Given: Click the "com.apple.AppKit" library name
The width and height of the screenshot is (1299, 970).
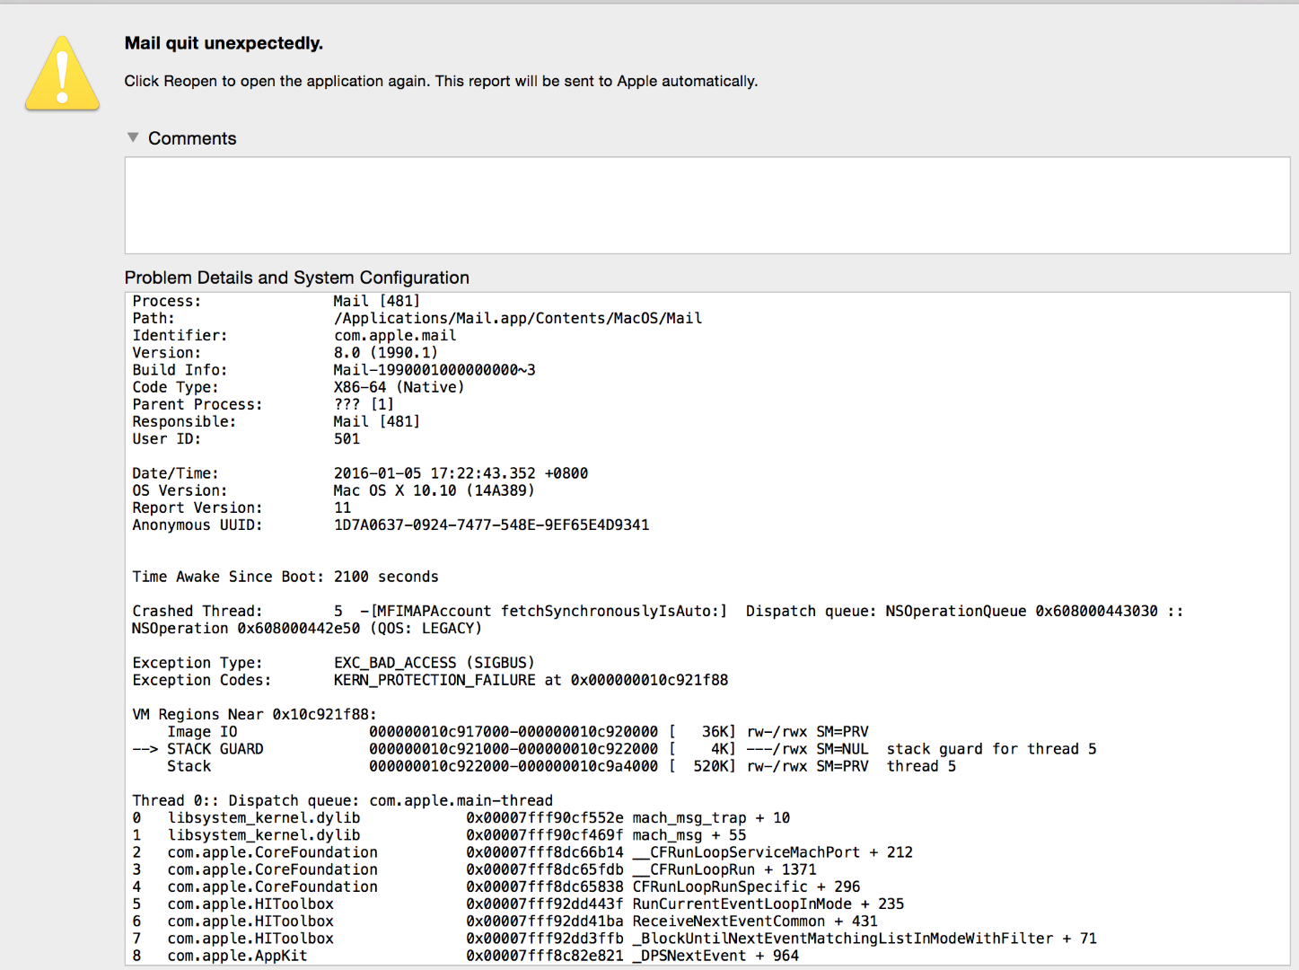Looking at the screenshot, I should [x=238, y=956].
